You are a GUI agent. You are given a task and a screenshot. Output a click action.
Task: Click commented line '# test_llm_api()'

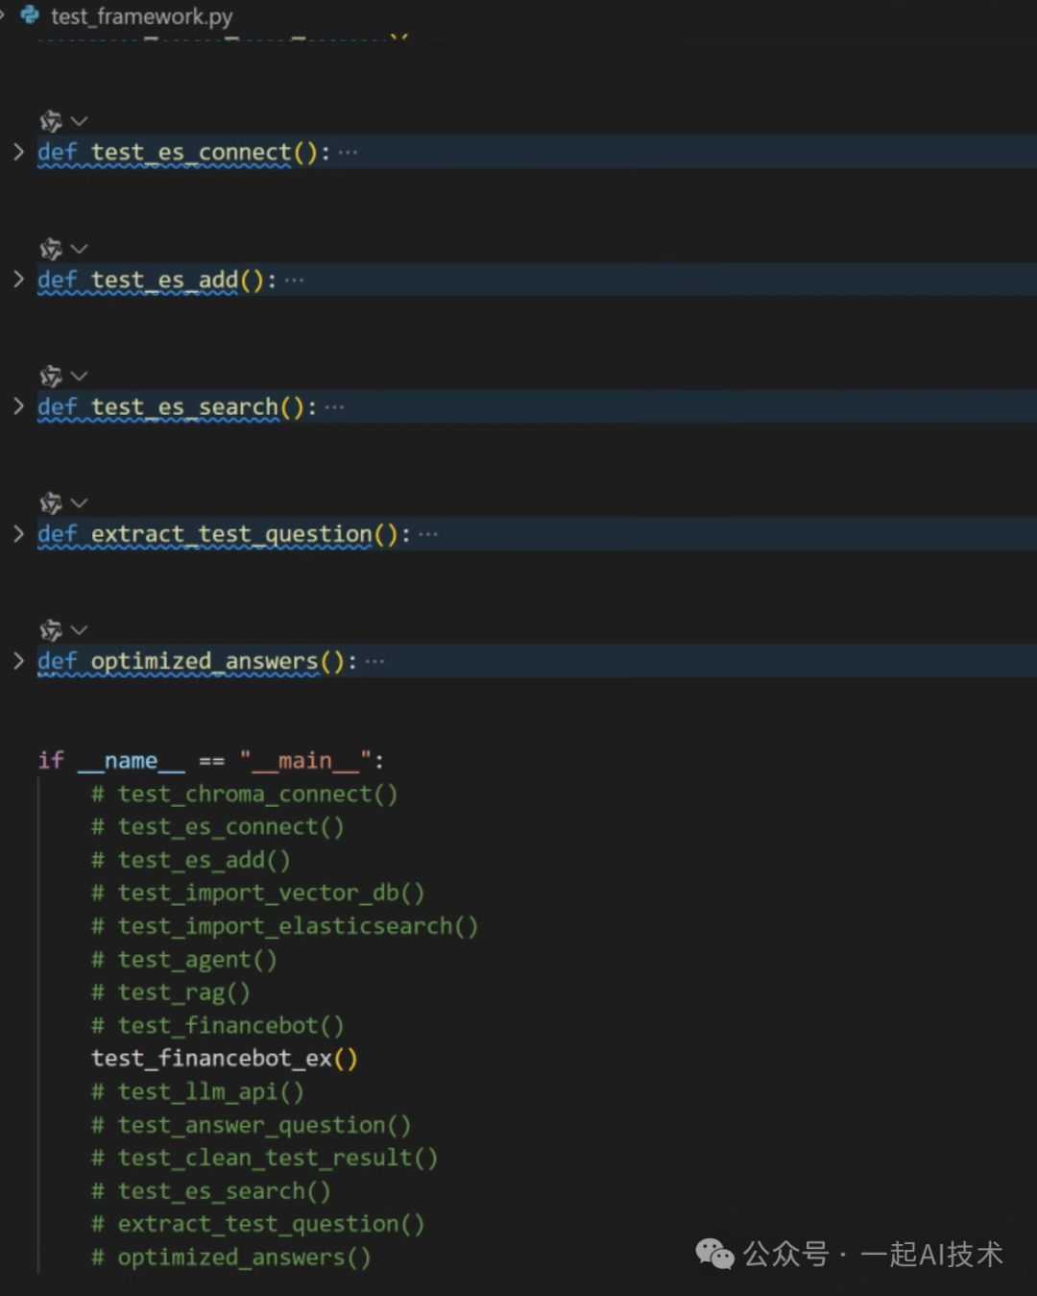coord(197,1092)
